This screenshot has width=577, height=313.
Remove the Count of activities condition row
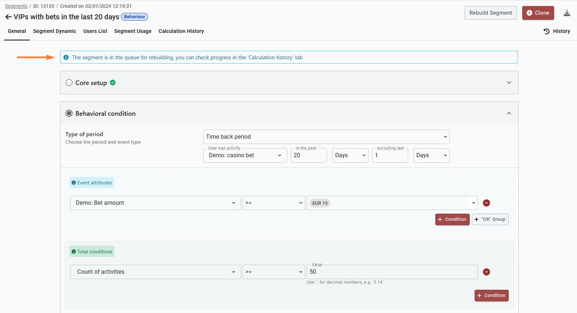pos(486,272)
